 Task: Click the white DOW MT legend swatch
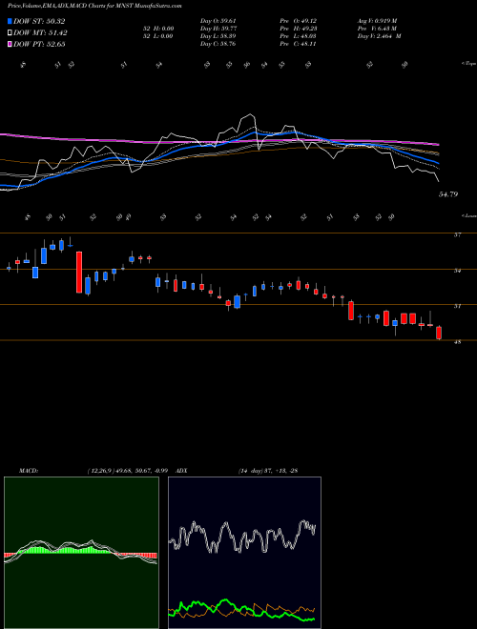pos(10,33)
